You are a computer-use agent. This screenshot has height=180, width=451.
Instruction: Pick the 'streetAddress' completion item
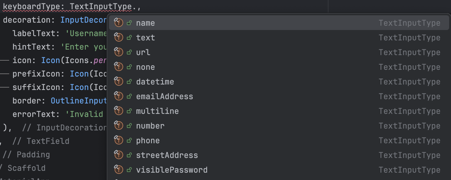278,155
